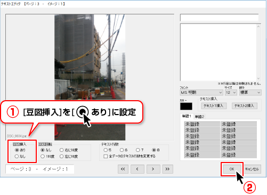Open the フォント dropdown showing MS 明朝
This screenshot has width=267, height=195.
coord(201,93)
